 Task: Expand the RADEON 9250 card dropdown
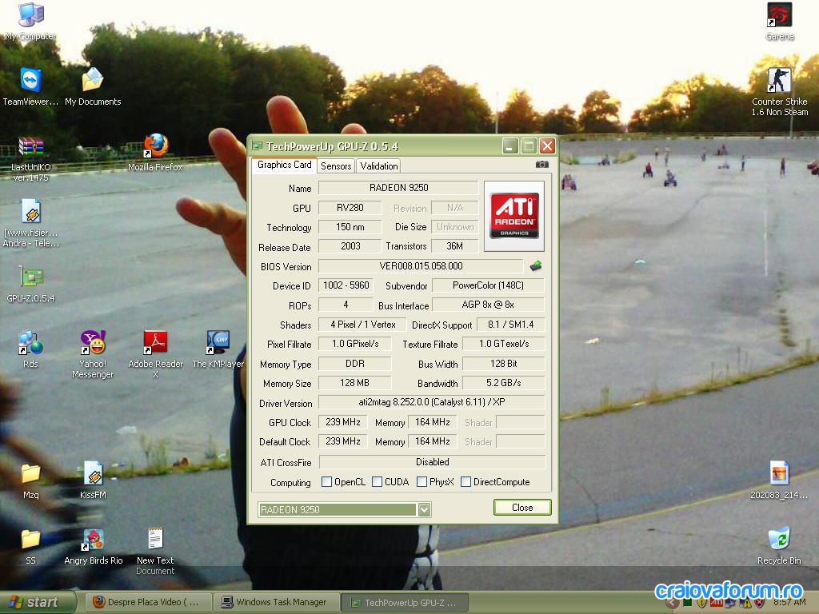tap(424, 509)
